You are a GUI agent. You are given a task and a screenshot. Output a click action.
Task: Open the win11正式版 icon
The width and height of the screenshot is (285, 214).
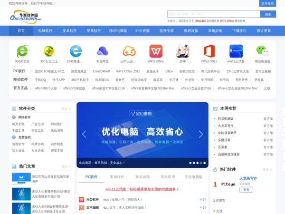(x=236, y=51)
